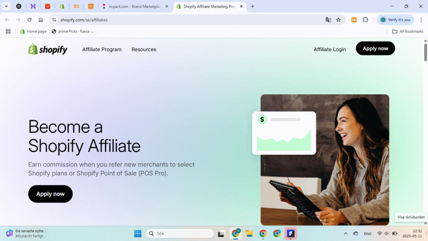Open the Home page bookmark
The width and height of the screenshot is (428, 241).
[x=33, y=31]
